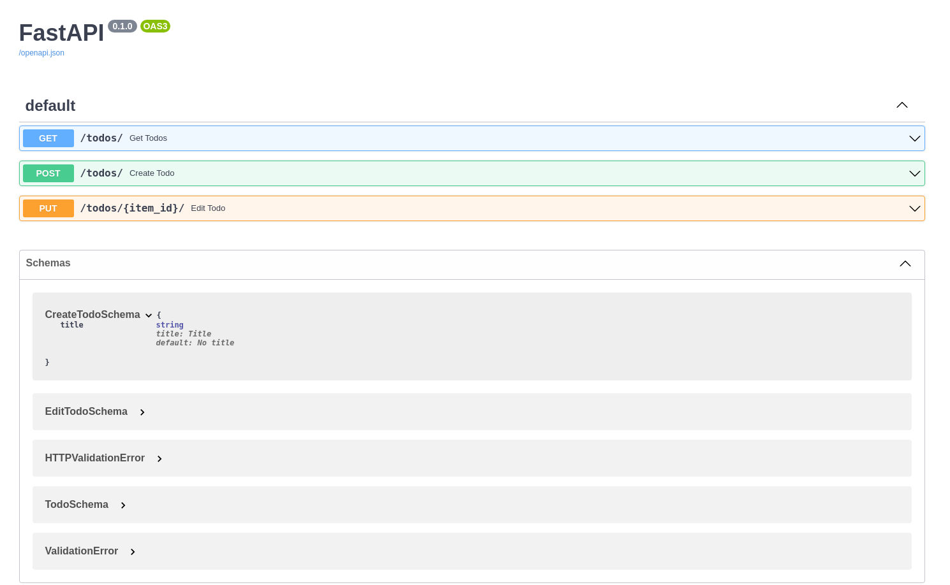
Task: Click the 'title' property name
Action: click(72, 325)
